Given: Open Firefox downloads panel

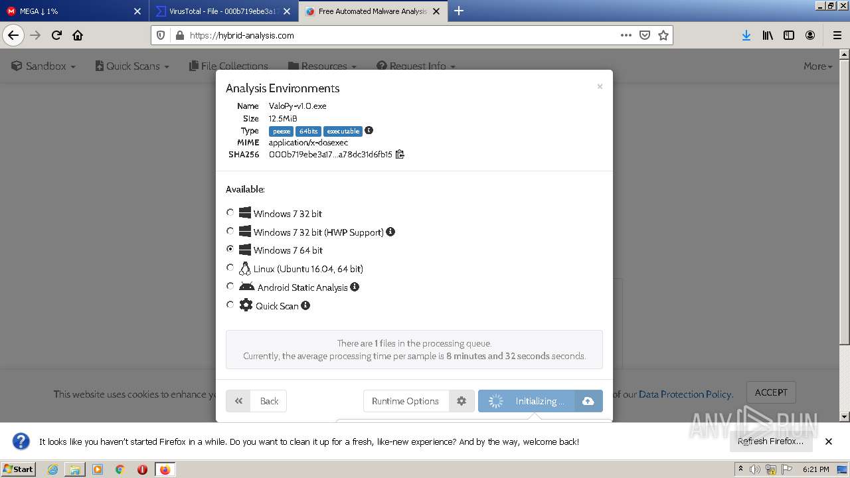Looking at the screenshot, I should click(x=746, y=35).
